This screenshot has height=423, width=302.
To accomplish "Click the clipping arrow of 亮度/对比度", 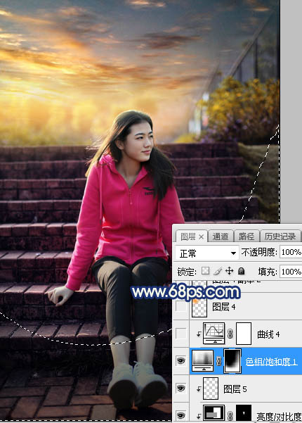I will 199,415.
